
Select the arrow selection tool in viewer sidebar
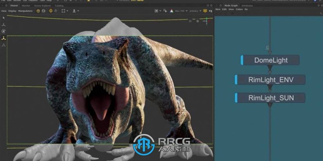tap(3, 18)
